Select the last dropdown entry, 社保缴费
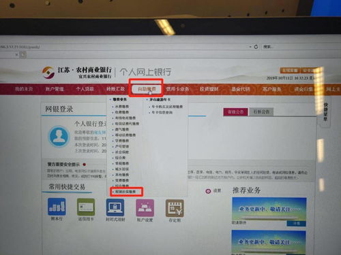This screenshot has width=341, height=255. (x=125, y=192)
